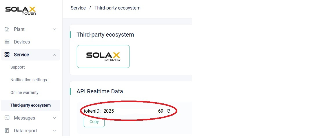This screenshot has width=310, height=140.
Task: Click the Service breadcrumb link
Action: pyautogui.click(x=78, y=8)
